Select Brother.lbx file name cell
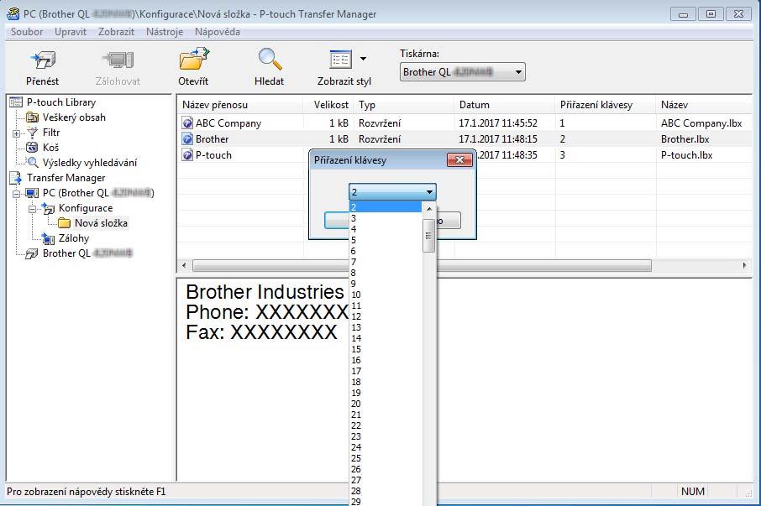The height and width of the screenshot is (506, 761). pos(685,139)
